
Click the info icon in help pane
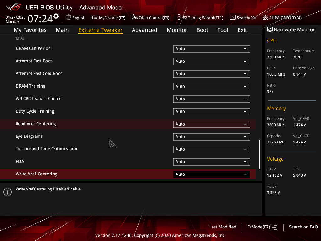tap(8, 192)
